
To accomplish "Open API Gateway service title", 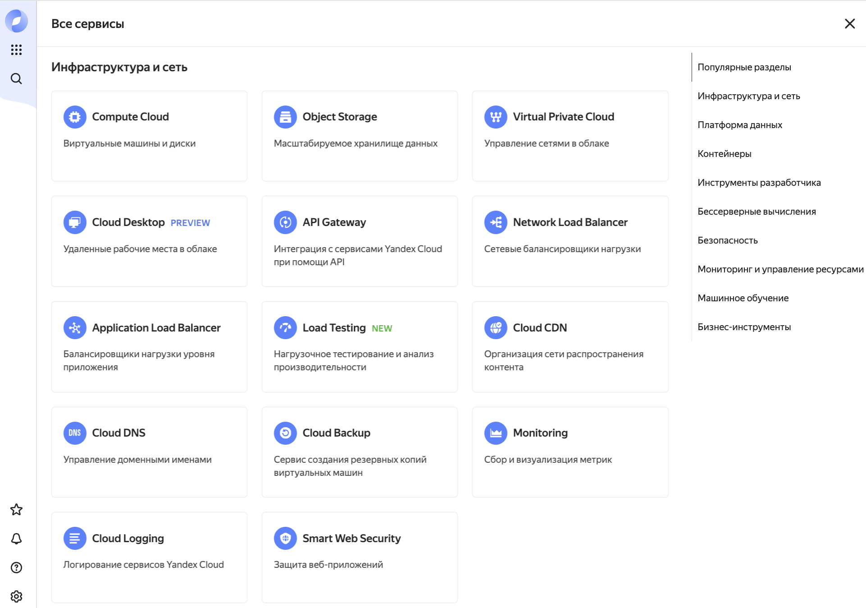I will pyautogui.click(x=334, y=222).
